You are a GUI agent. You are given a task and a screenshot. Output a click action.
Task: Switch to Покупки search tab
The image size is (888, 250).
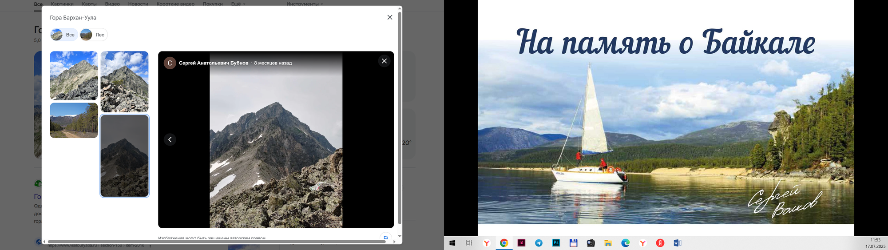[213, 4]
